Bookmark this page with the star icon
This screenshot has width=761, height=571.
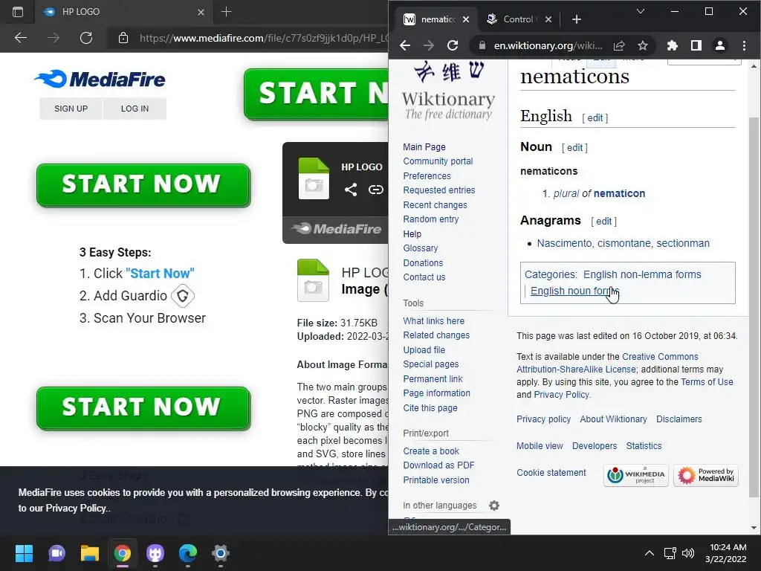[x=643, y=45]
